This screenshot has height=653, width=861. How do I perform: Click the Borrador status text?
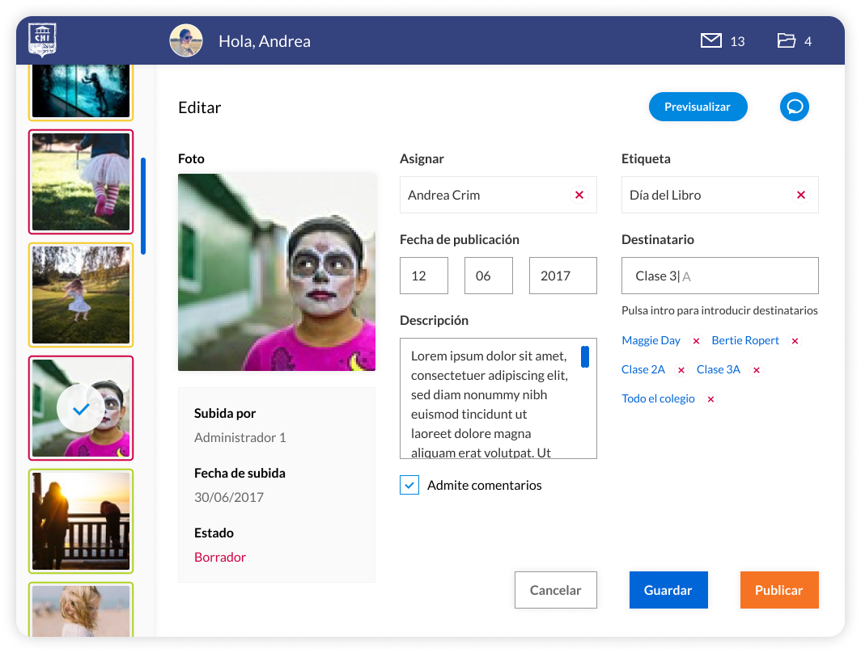pos(220,557)
